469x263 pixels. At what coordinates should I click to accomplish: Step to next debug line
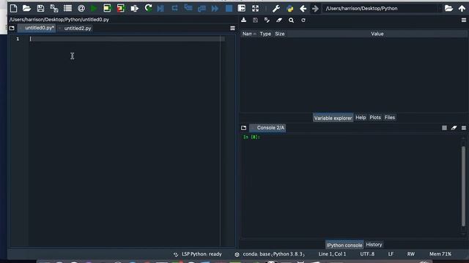(174, 8)
